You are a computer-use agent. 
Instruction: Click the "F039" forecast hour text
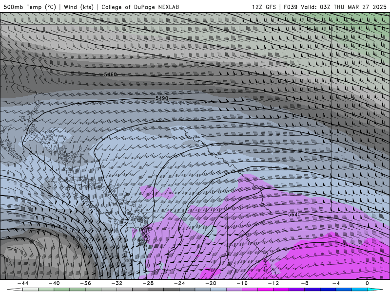pos(291,7)
